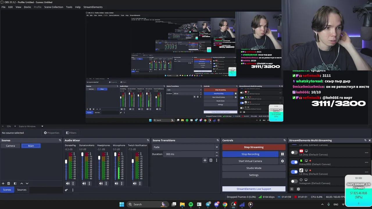Screen dimensions: 372x209
Task: Mute the Twitch Notification audio channel
Action: (135, 183)
